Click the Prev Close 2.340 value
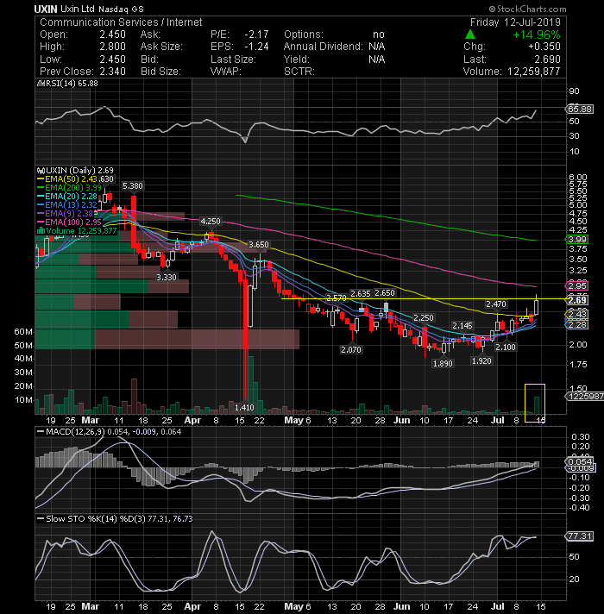The height and width of the screenshot is (614, 604). (x=112, y=72)
